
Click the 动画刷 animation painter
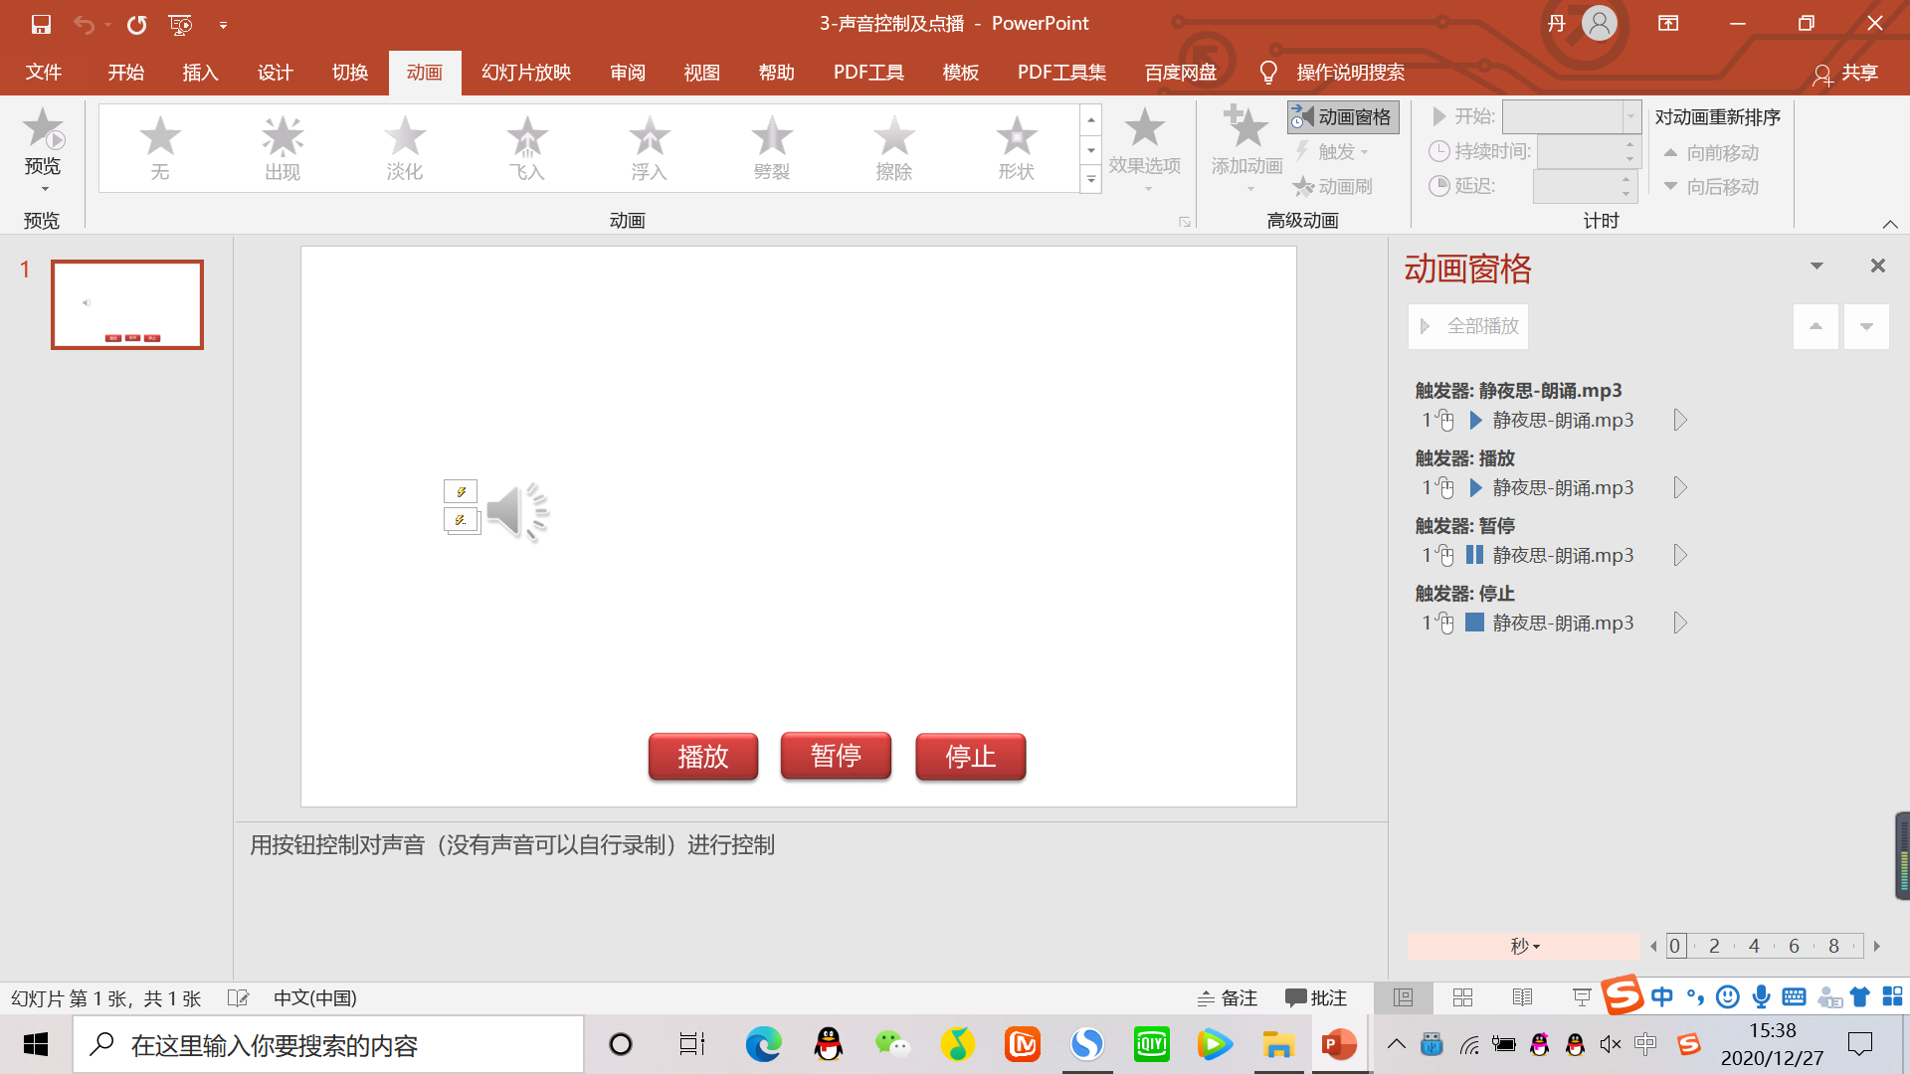pyautogui.click(x=1333, y=186)
